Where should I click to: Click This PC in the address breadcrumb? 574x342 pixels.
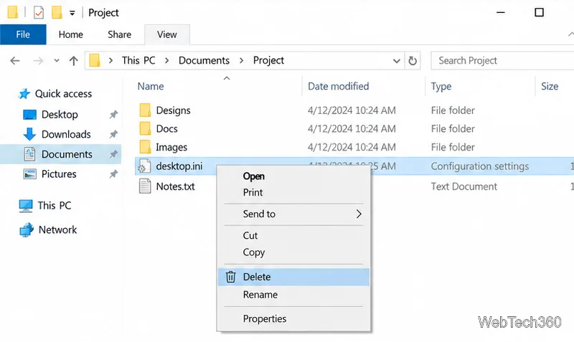tap(138, 60)
